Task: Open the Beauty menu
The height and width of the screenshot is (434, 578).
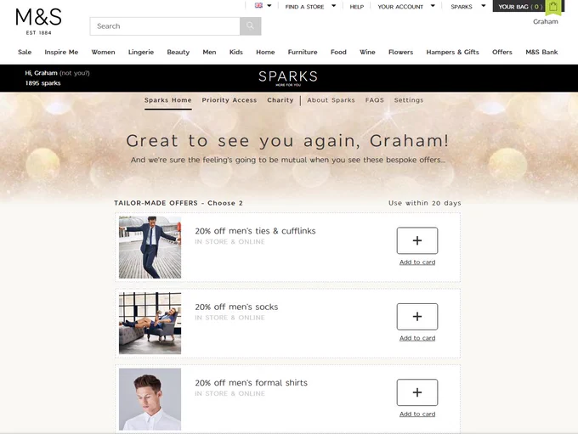Action: pyautogui.click(x=178, y=52)
